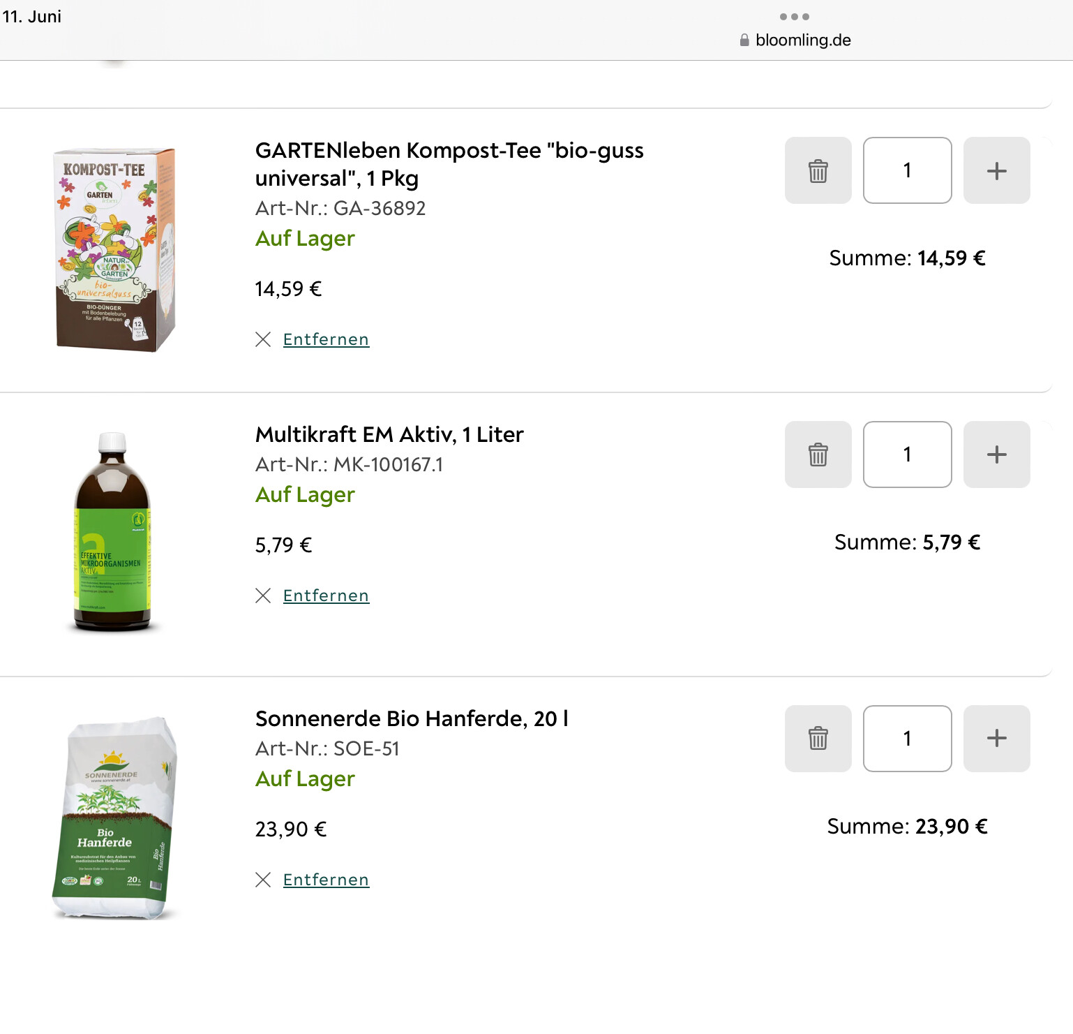The image size is (1073, 1034).
Task: Click trash icon for GARTENleben Kompost-Tee
Action: click(x=818, y=170)
